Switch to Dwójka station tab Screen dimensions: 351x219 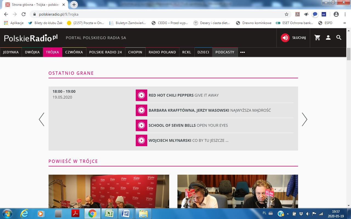[x=32, y=52]
